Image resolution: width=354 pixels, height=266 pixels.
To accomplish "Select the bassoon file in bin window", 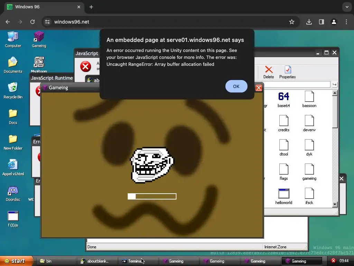I will [309, 99].
